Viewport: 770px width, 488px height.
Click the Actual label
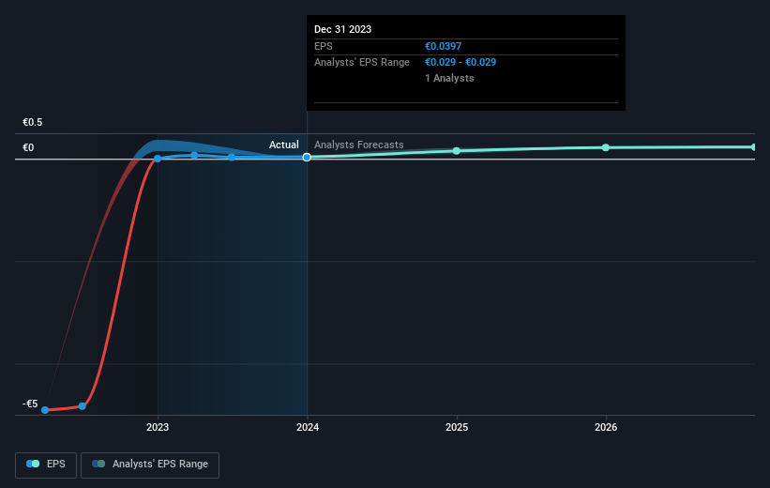284,145
